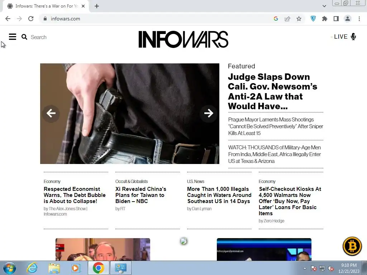Image resolution: width=367 pixels, height=275 pixels.
Task: View site information via padlock icon
Action: [x=45, y=19]
